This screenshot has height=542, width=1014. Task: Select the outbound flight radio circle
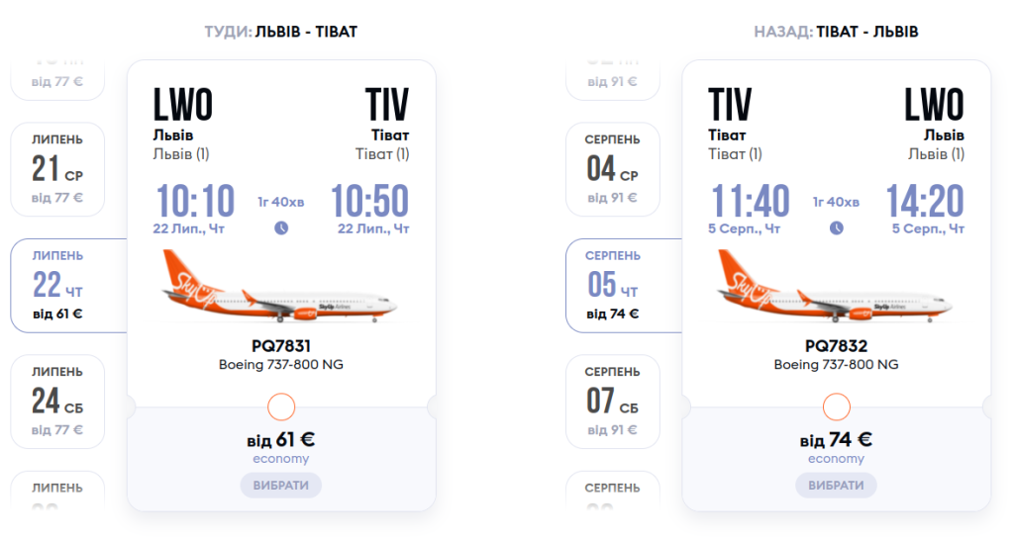[x=281, y=406]
